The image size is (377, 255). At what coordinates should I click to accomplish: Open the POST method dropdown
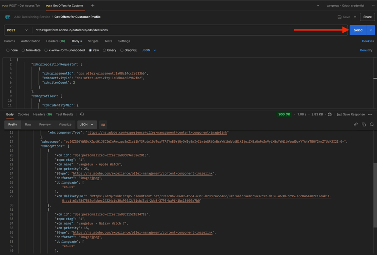click(x=17, y=30)
